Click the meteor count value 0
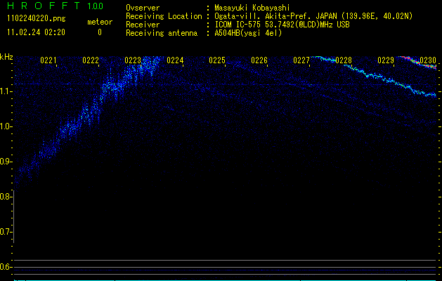Screen dimensions: 442x281 point(100,32)
